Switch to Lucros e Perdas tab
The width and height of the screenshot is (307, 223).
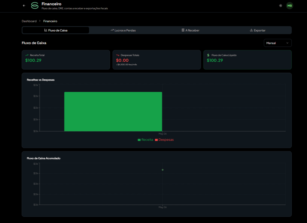pos(123,30)
